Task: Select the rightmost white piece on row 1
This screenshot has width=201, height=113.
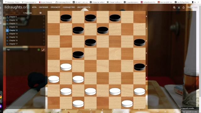Action: [x=127, y=104]
